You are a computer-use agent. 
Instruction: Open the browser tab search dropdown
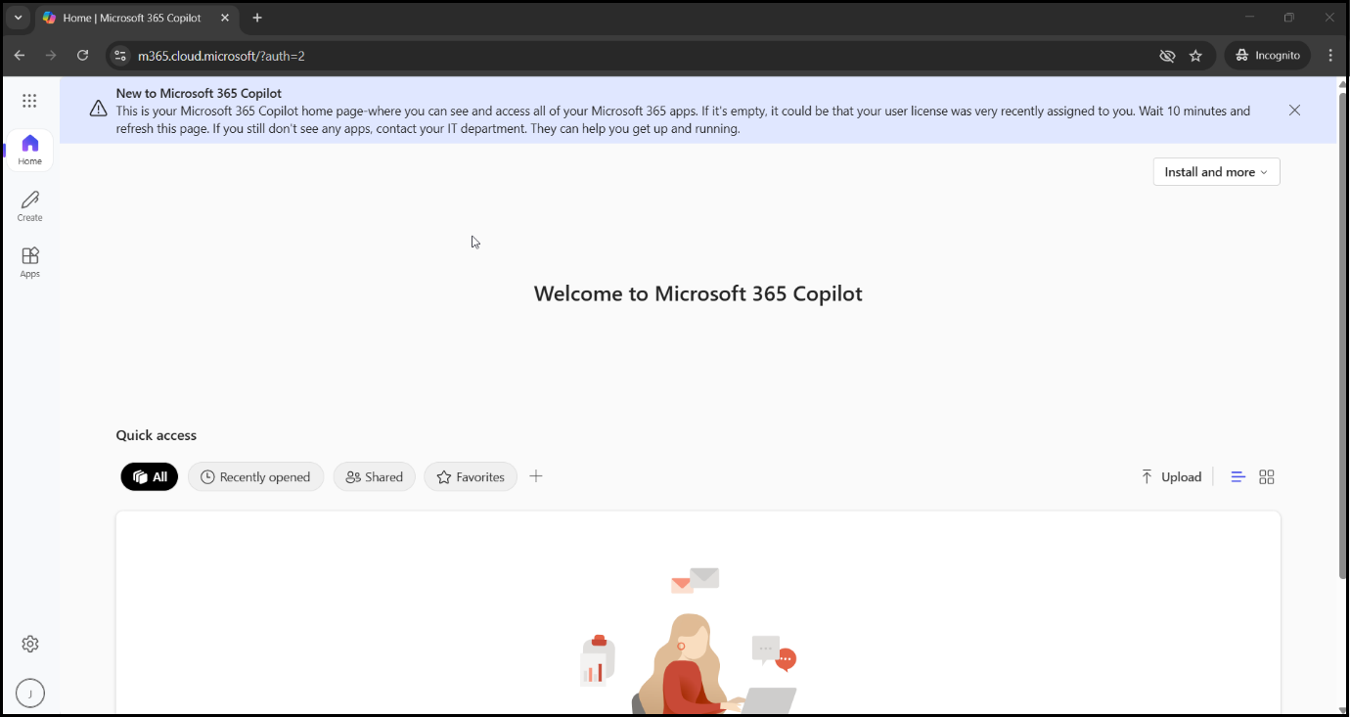coord(18,18)
